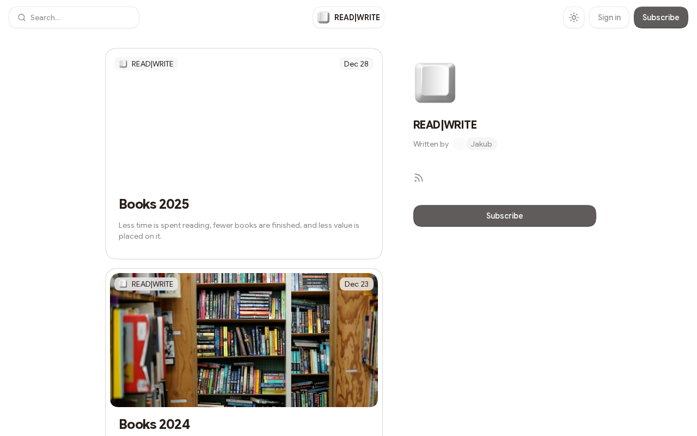The height and width of the screenshot is (436, 697).
Task: Click the header READ|WRITE logo icon
Action: point(323,17)
